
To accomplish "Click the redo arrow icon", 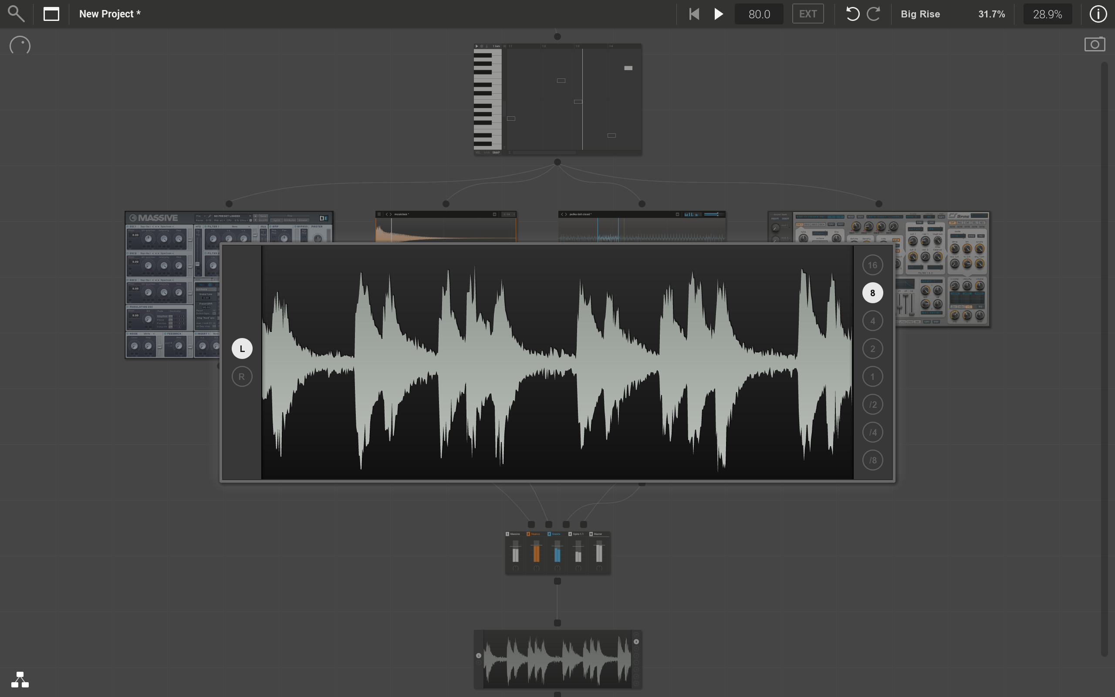I will (x=874, y=14).
